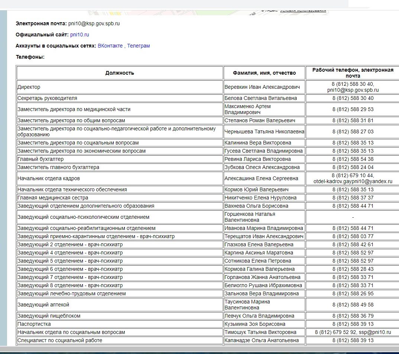Click the phone and email cell containing ssp@pni10.ru

pos(353,332)
